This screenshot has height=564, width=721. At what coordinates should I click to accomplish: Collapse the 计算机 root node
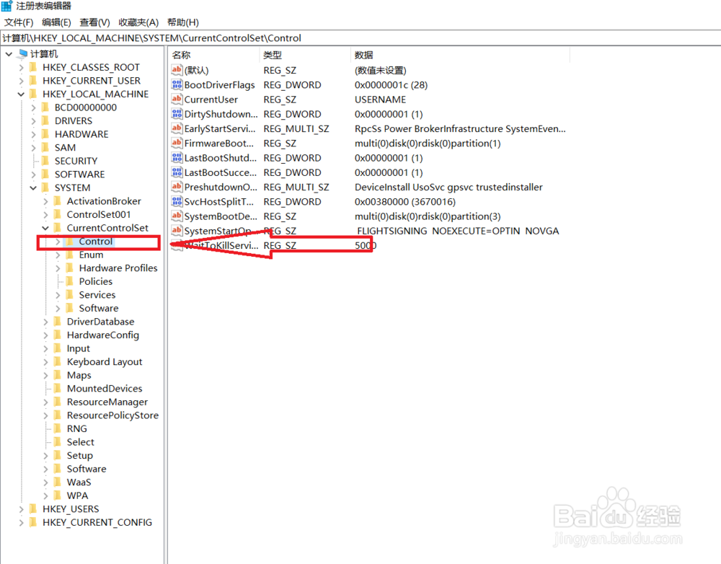click(x=9, y=54)
